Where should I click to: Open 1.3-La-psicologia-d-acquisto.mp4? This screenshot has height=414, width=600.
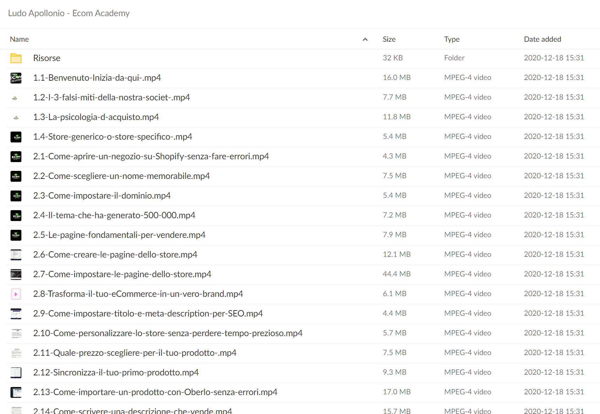96,117
